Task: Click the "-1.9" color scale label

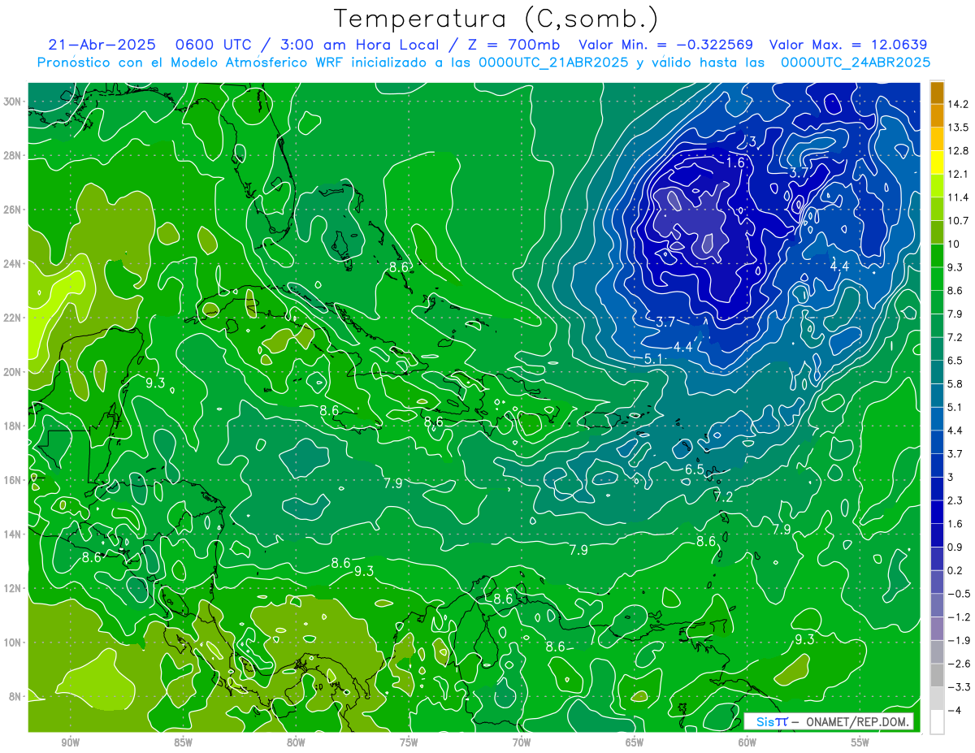Action: click(x=960, y=641)
